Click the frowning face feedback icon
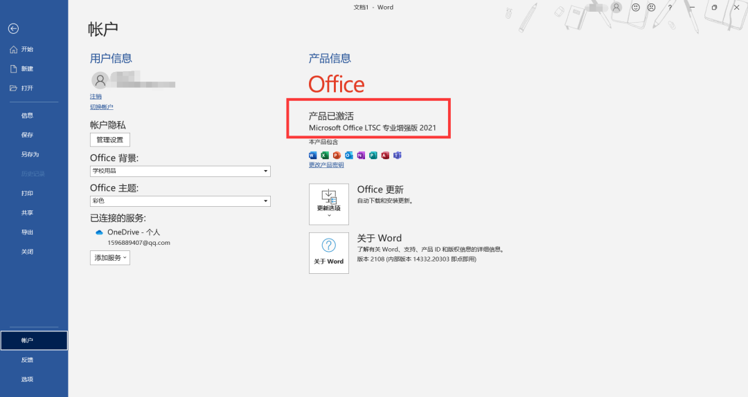This screenshot has height=397, width=748. click(651, 8)
